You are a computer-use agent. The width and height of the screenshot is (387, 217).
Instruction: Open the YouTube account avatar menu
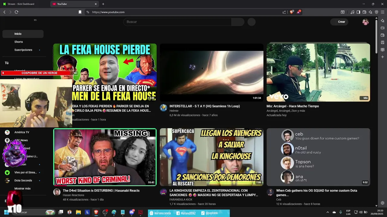click(366, 22)
